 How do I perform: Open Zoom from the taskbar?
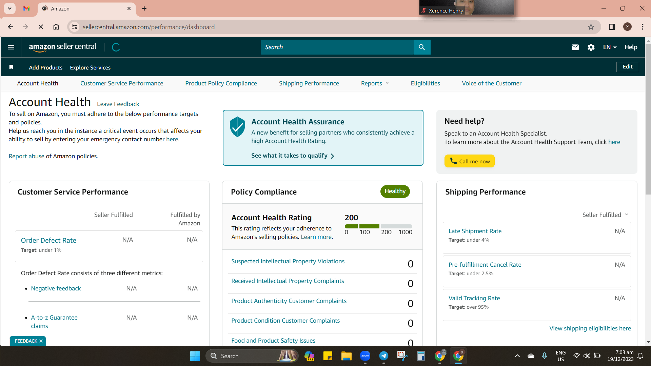(365, 356)
